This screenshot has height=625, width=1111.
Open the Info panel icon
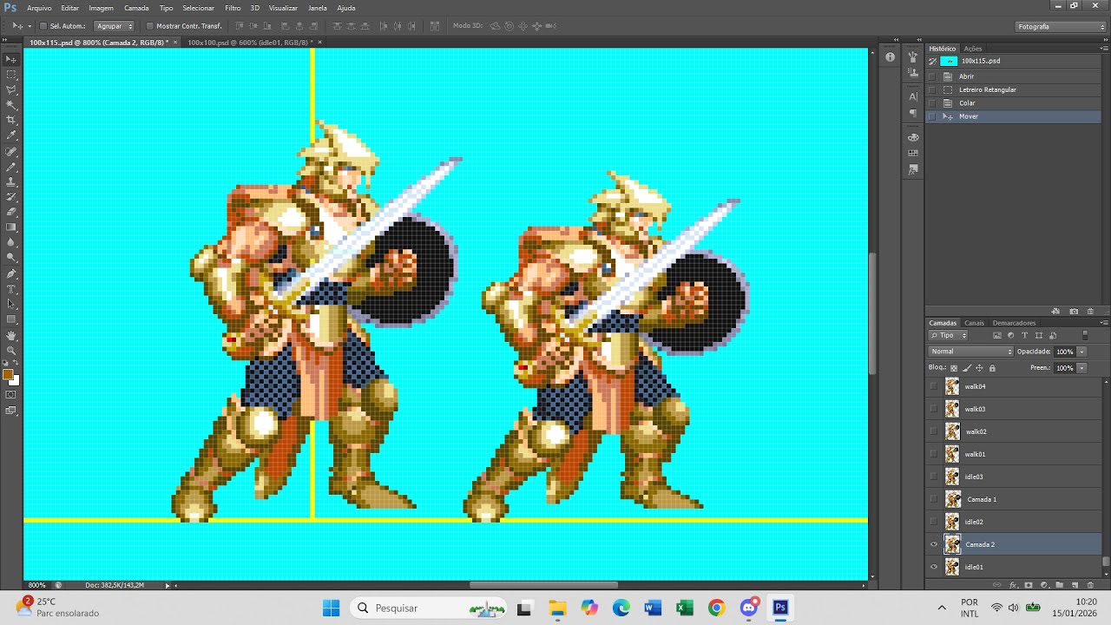(890, 57)
